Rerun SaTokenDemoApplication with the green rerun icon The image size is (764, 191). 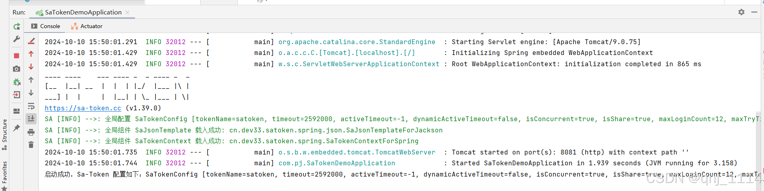click(17, 26)
